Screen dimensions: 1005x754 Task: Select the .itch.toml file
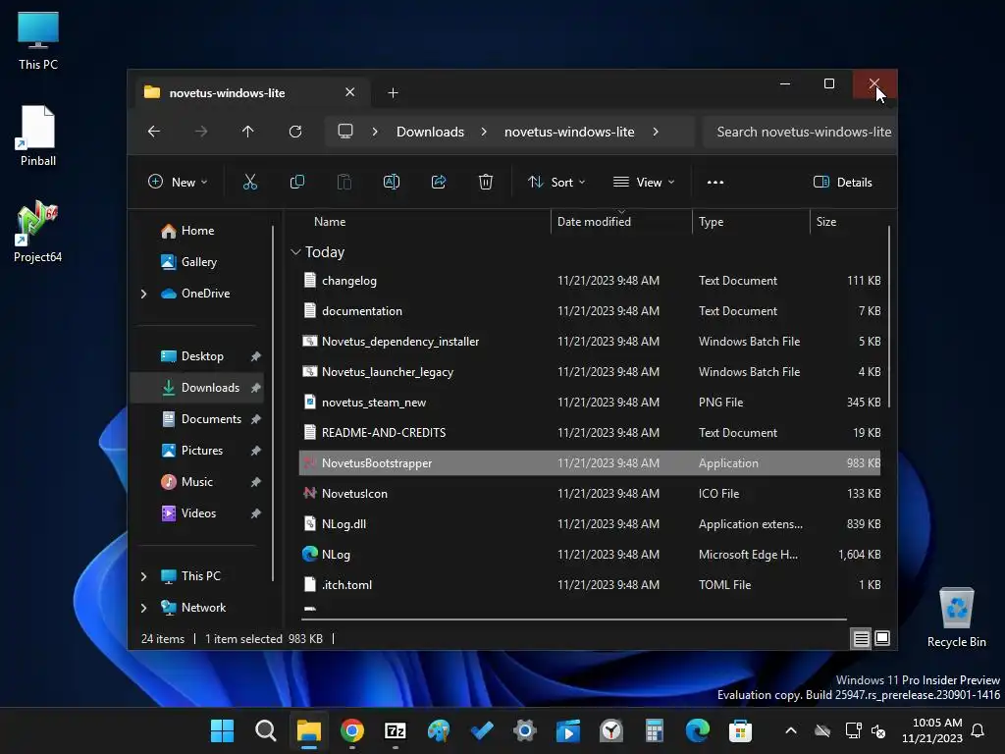click(x=590, y=585)
